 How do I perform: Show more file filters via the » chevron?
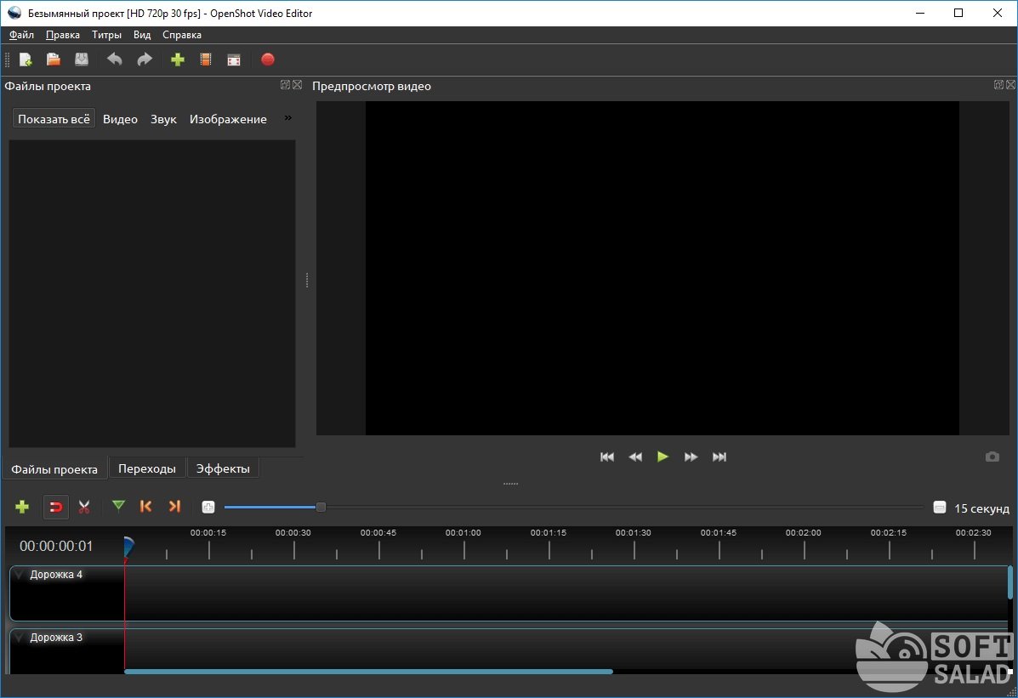(x=287, y=118)
